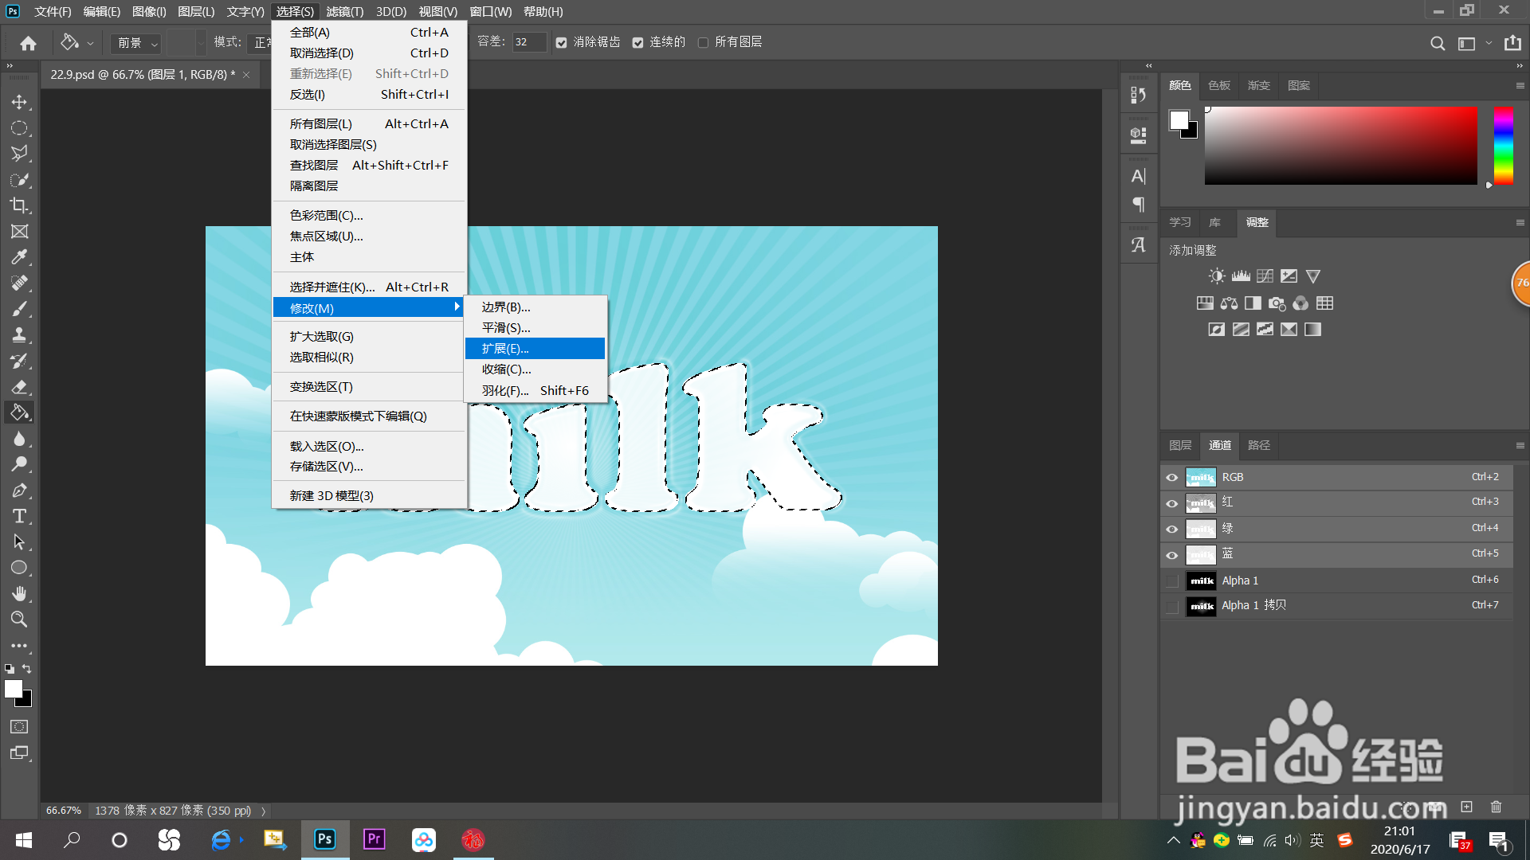The height and width of the screenshot is (860, 1530).
Task: Select the Zoom tool
Action: 19,620
